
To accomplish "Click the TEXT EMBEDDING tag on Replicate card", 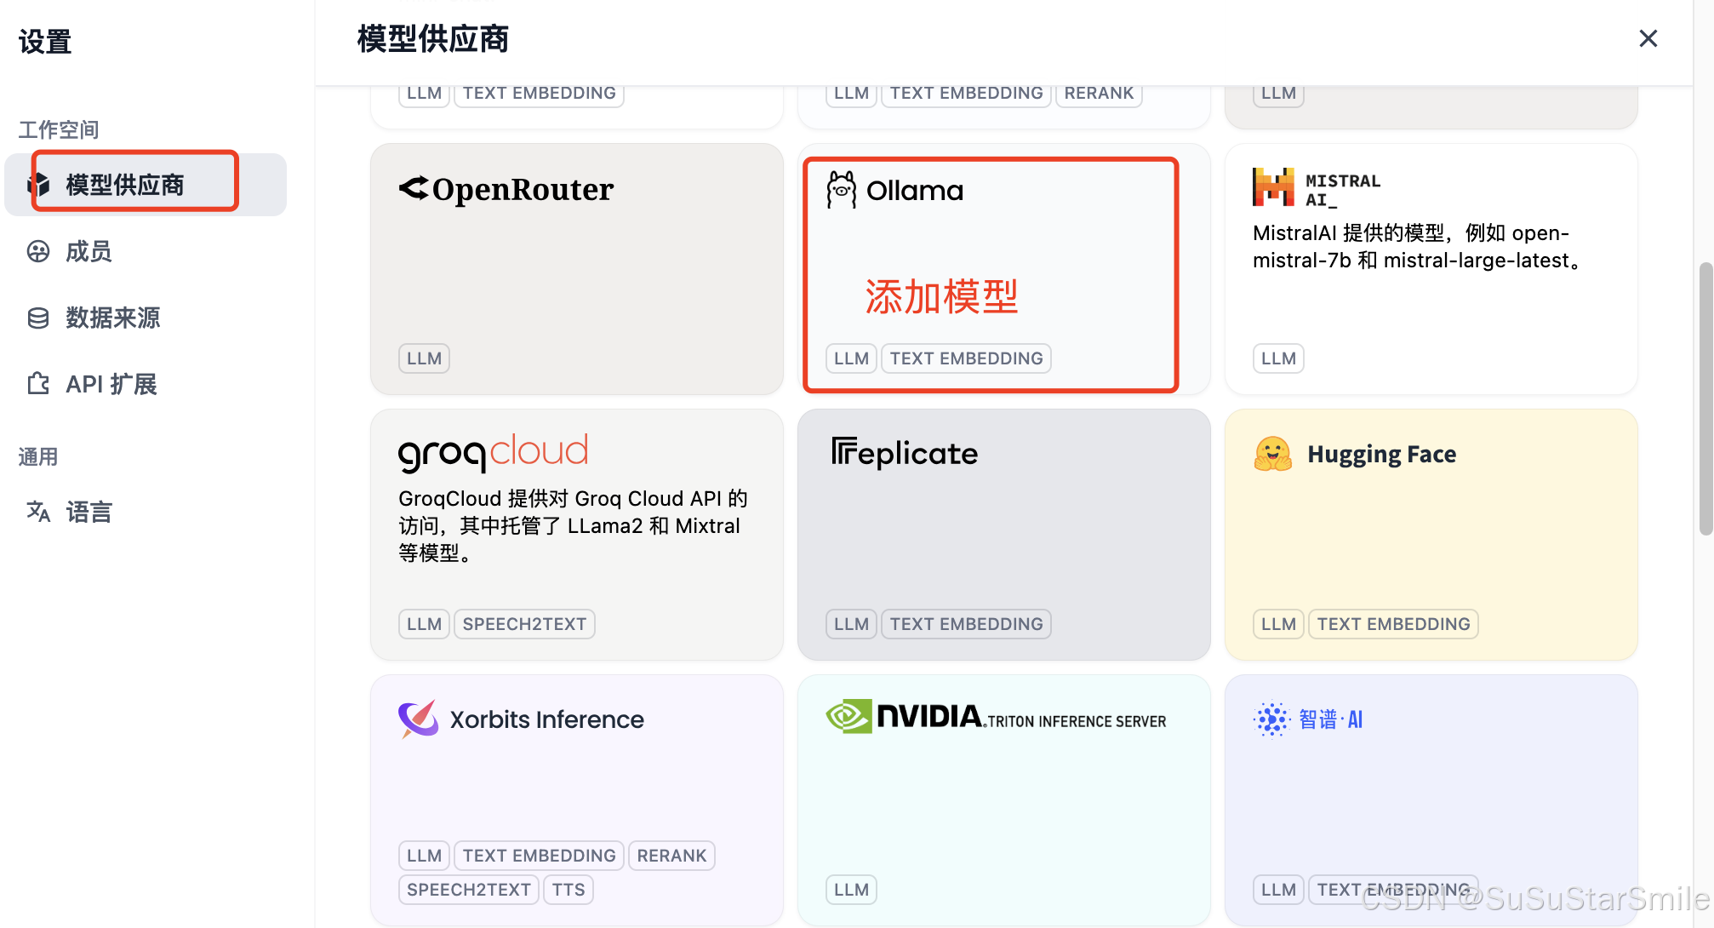I will point(966,624).
